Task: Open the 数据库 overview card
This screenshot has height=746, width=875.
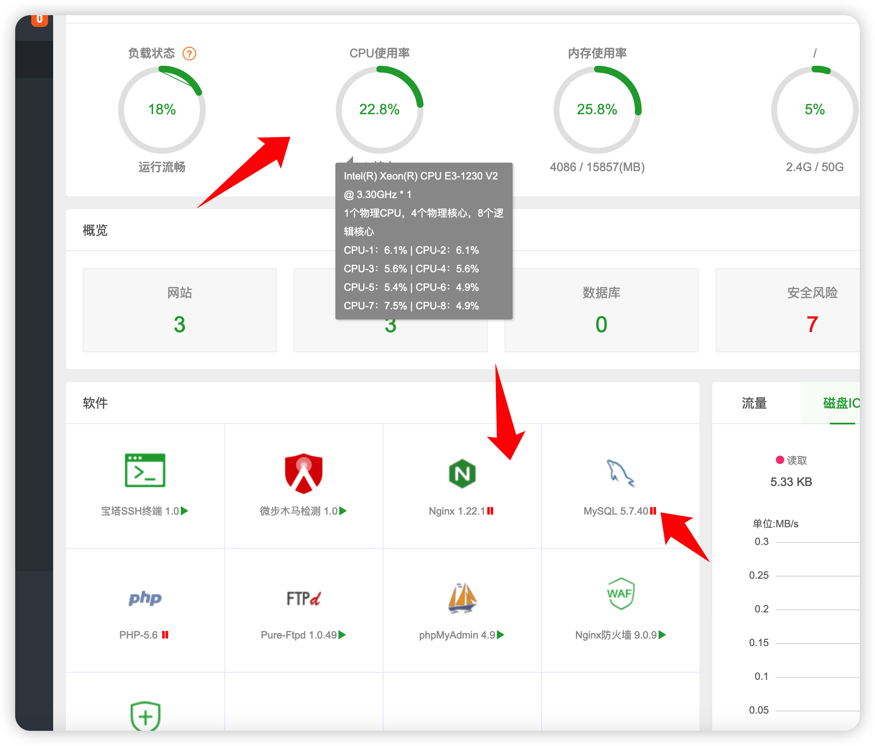Action: click(601, 310)
